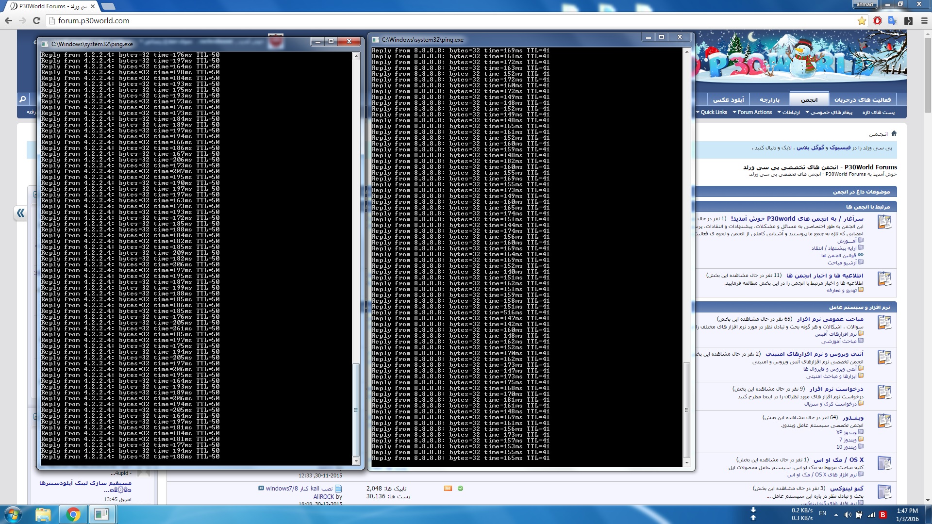Click Chrome's forward navigation arrow
Viewport: 932px width, 524px height.
(x=22, y=20)
